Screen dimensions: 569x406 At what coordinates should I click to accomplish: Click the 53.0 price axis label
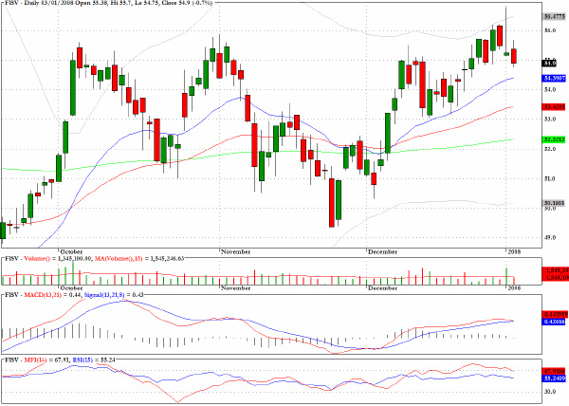tap(550, 120)
